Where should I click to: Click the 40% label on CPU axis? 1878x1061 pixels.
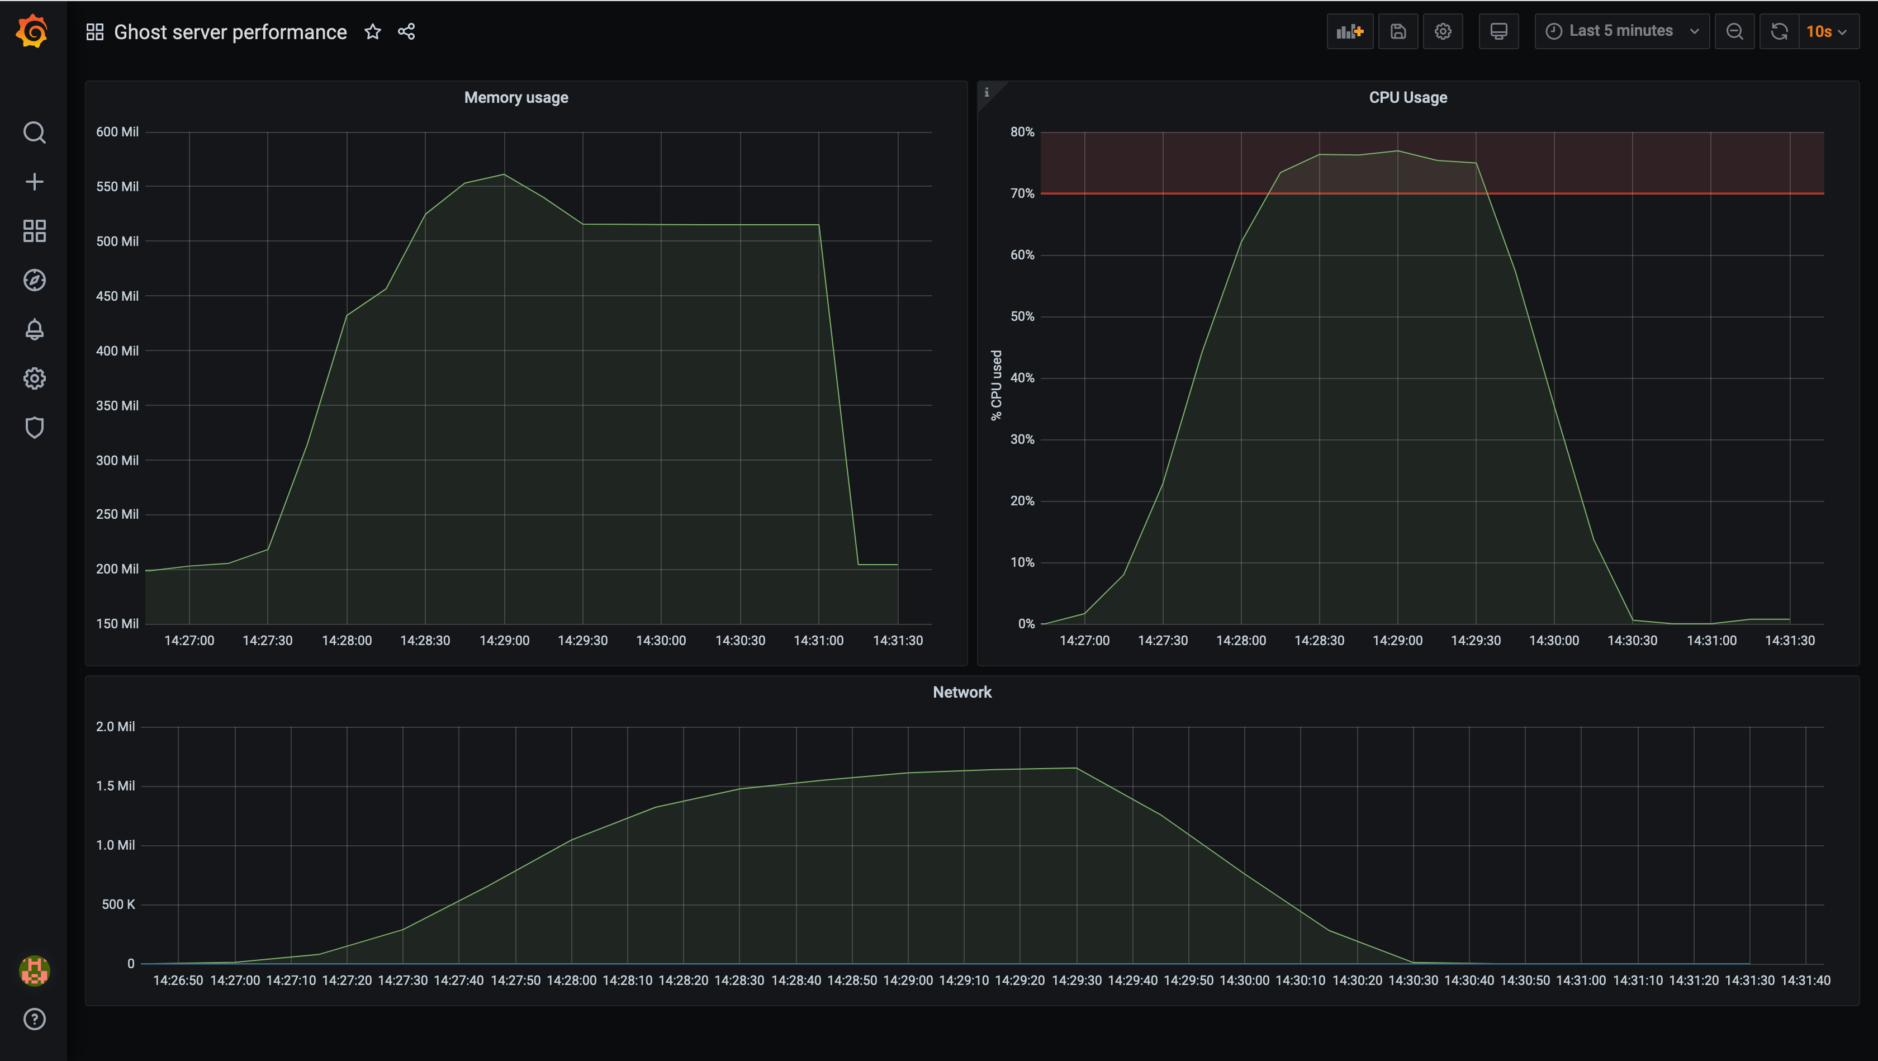coord(1022,378)
